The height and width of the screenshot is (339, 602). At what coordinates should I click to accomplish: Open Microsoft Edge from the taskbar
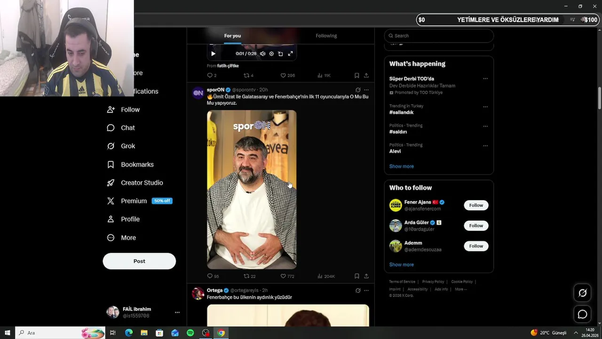[x=128, y=333]
